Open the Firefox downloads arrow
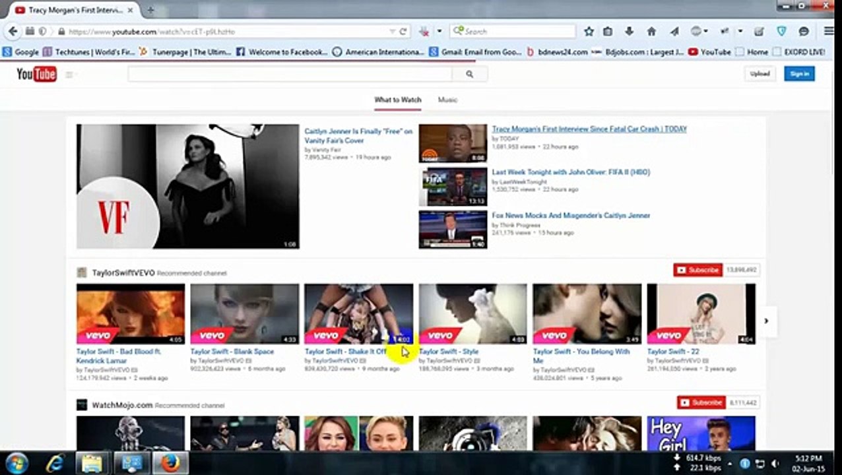 (629, 31)
